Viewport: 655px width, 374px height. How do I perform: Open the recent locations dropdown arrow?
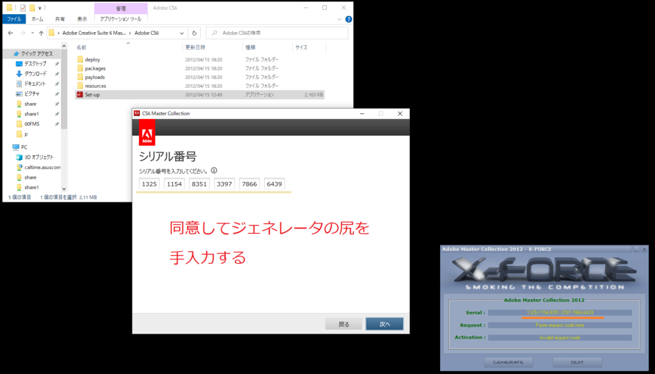click(x=33, y=33)
